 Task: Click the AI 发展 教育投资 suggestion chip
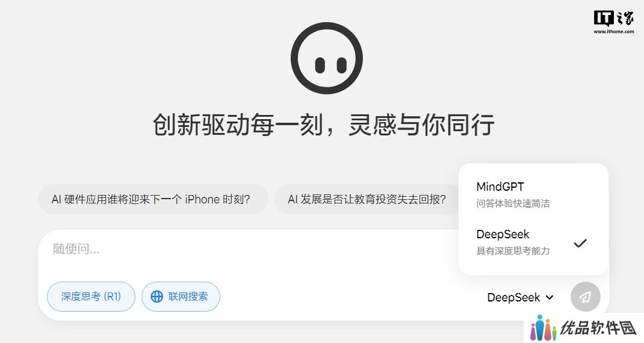367,199
